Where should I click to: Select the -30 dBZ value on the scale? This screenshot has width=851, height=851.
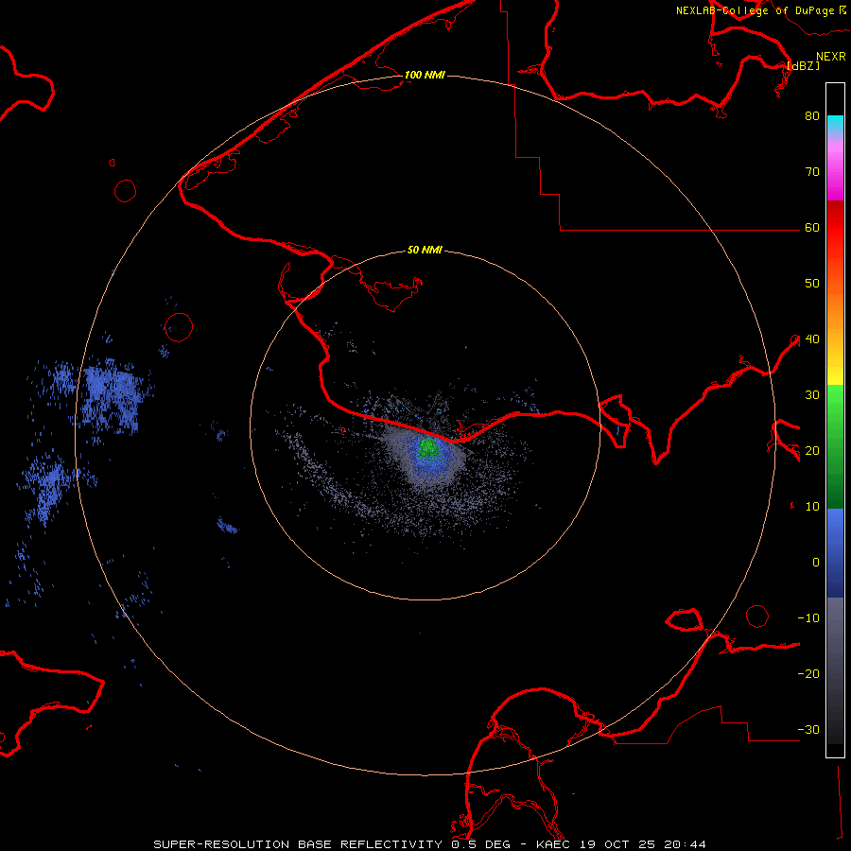[808, 729]
